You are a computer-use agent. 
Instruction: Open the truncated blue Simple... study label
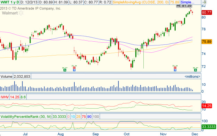pos(187,2)
